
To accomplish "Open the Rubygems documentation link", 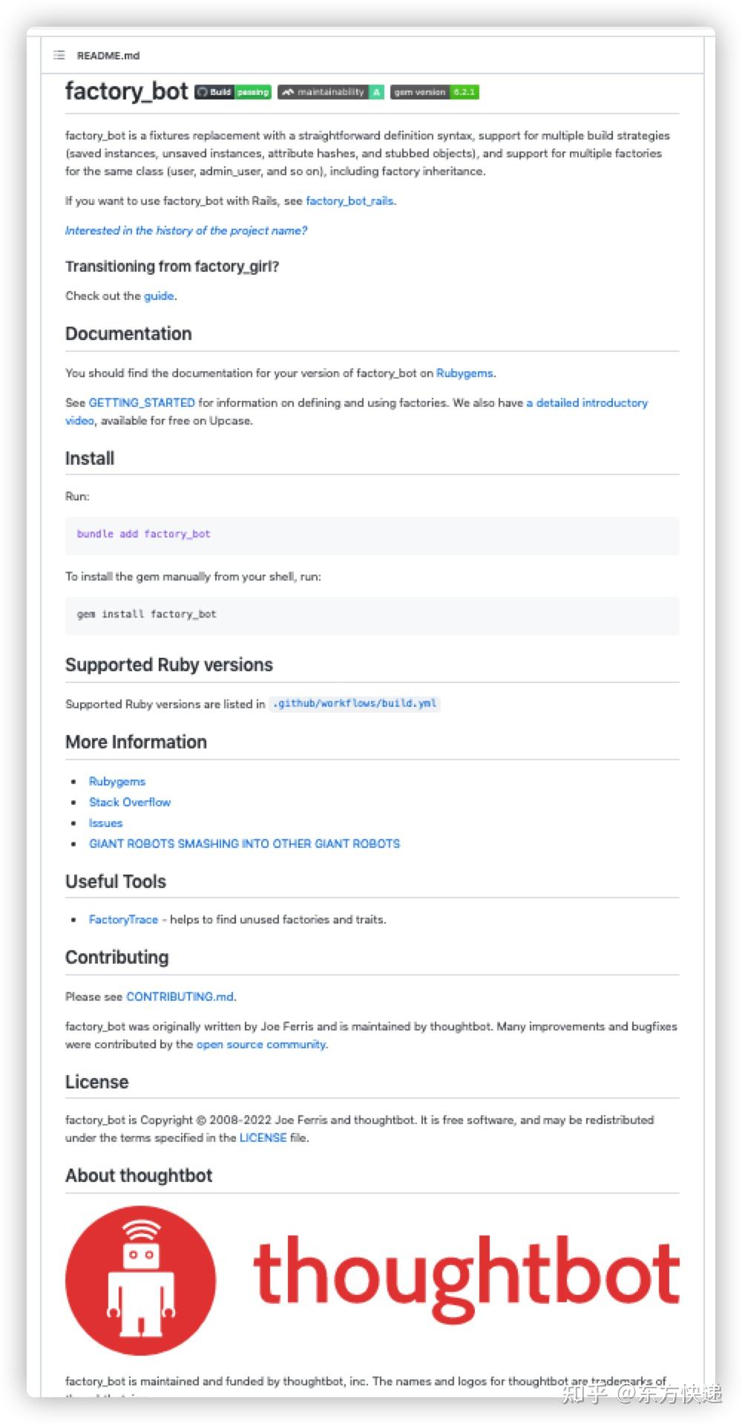I will (464, 373).
